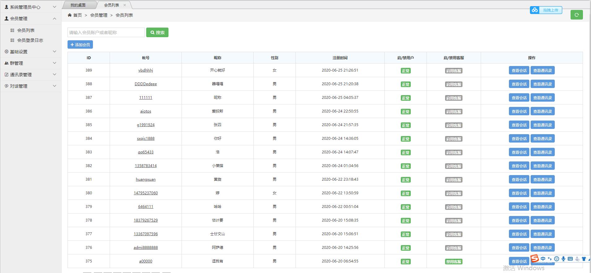Click the cloud upload icon
591x273 pixels.
[x=535, y=10]
